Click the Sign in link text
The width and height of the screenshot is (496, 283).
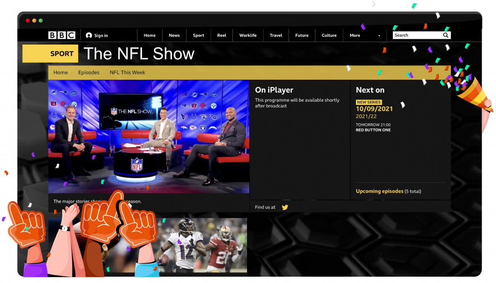pos(101,35)
